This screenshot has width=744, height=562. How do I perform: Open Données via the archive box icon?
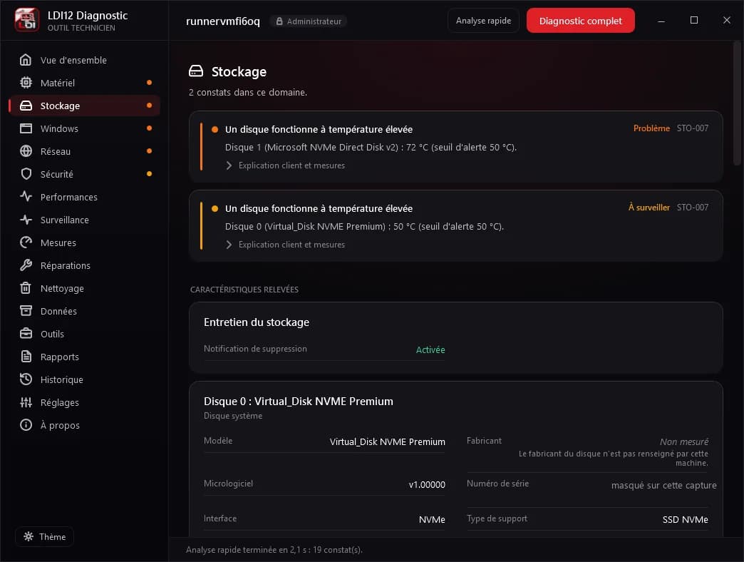click(x=26, y=310)
